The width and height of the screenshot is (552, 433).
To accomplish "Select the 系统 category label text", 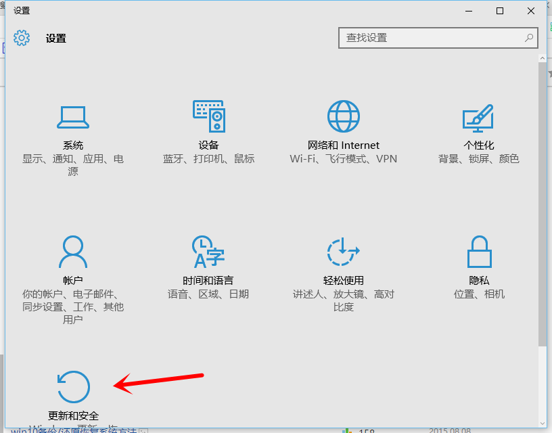I will pos(73,145).
